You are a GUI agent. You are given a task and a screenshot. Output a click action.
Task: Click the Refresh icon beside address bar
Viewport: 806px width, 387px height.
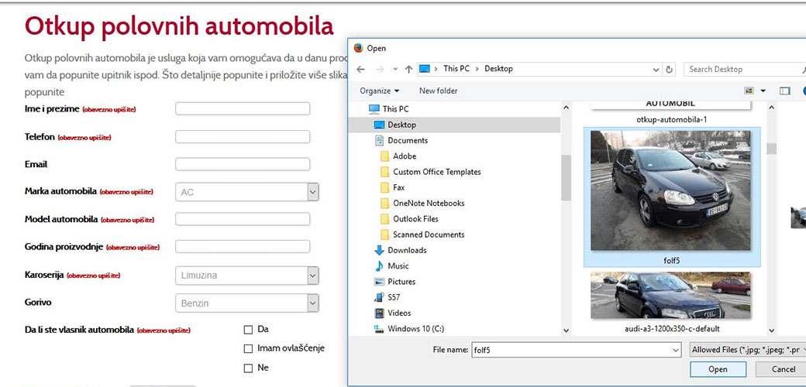pyautogui.click(x=670, y=69)
